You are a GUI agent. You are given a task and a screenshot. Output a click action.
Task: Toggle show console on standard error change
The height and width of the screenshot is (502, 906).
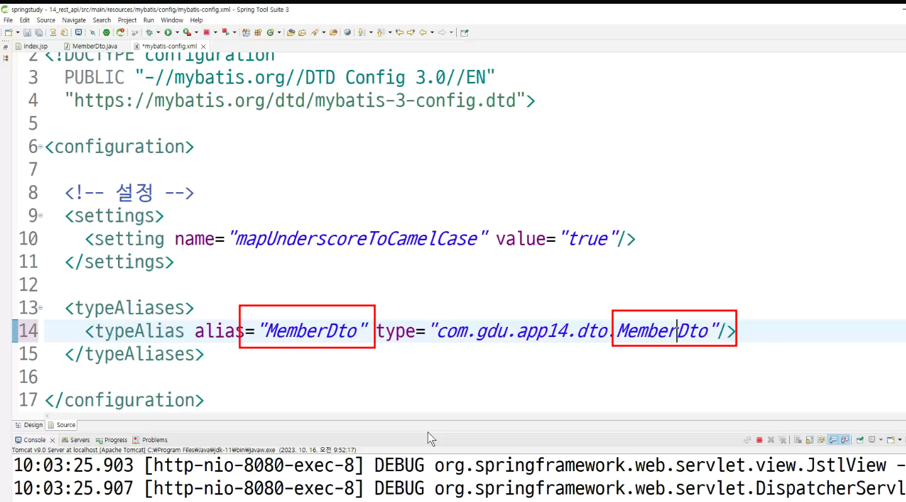[844, 440]
